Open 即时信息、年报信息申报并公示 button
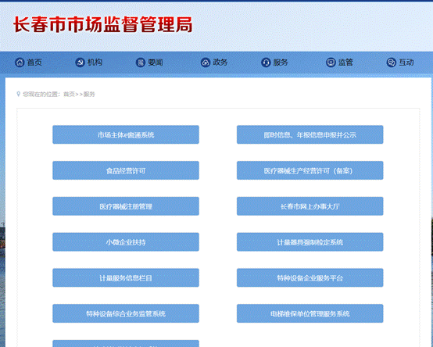Viewport: 433px width, 347px height. coord(310,134)
